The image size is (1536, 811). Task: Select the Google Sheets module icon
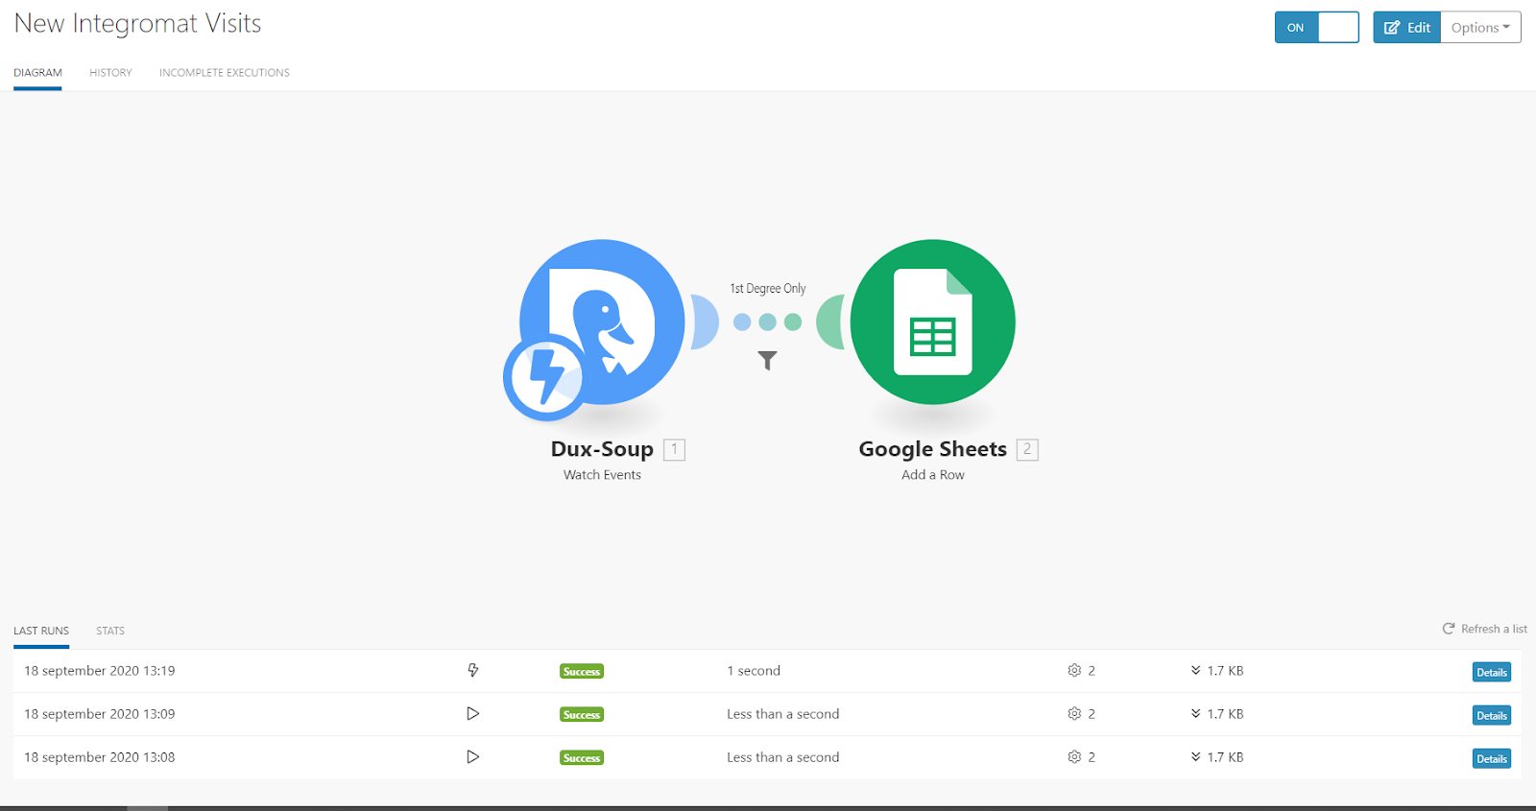(x=933, y=322)
